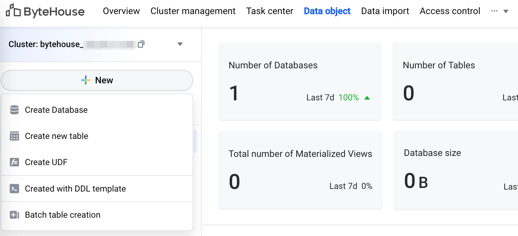Screen dimensions: 518x236
Task: Open the Access control tab
Action: point(450,11)
